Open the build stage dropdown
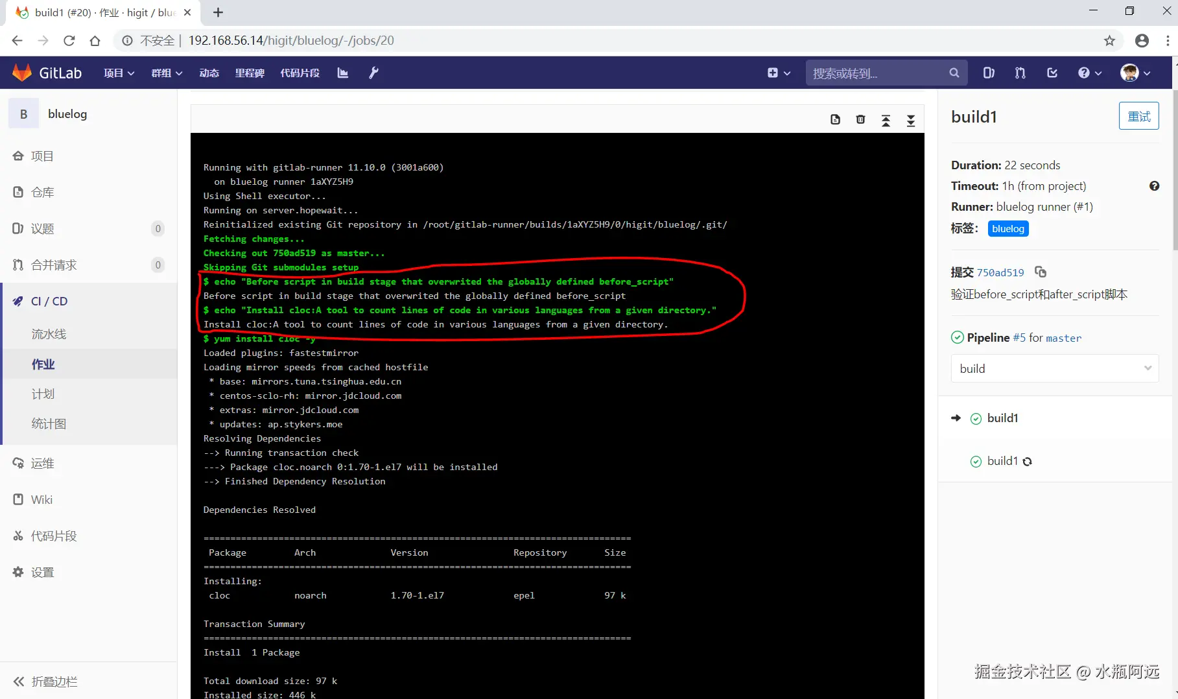The image size is (1178, 699). tap(1054, 368)
